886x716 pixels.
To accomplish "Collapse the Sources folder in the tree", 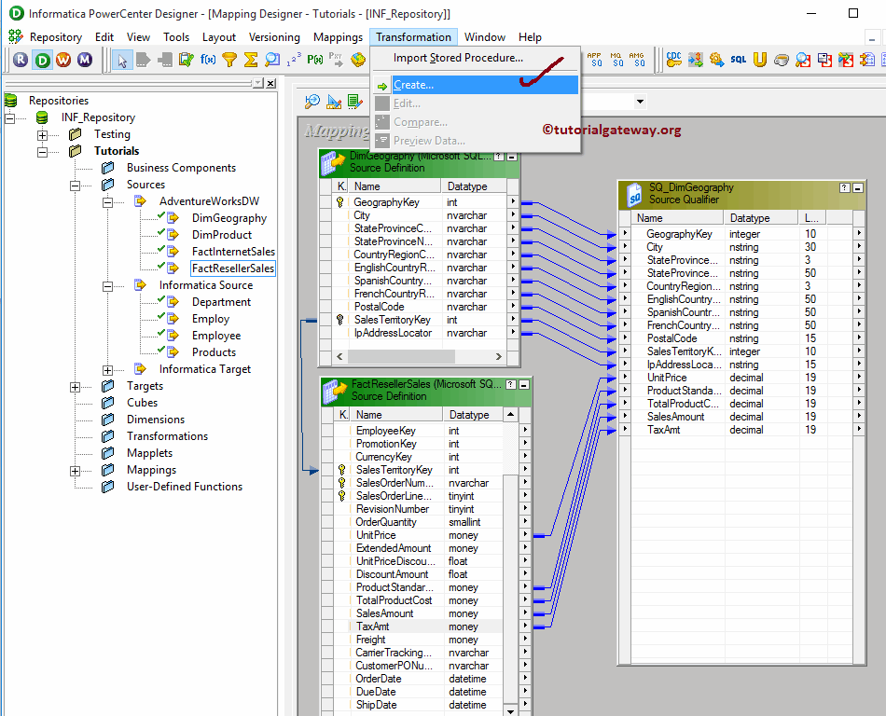I will coord(76,185).
